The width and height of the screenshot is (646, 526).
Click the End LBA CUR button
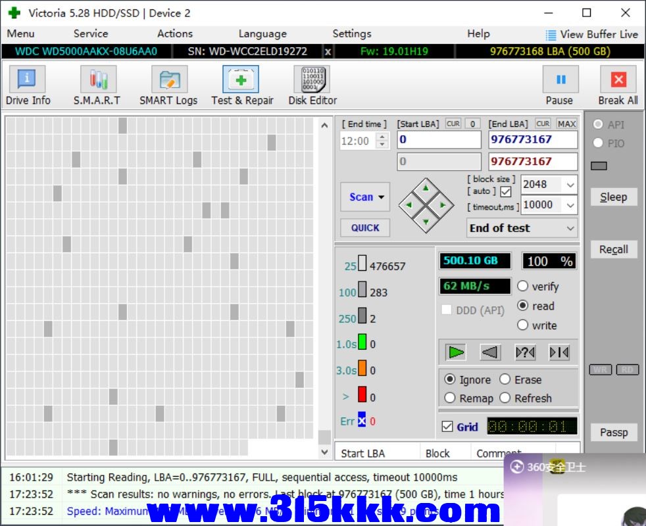click(x=543, y=124)
